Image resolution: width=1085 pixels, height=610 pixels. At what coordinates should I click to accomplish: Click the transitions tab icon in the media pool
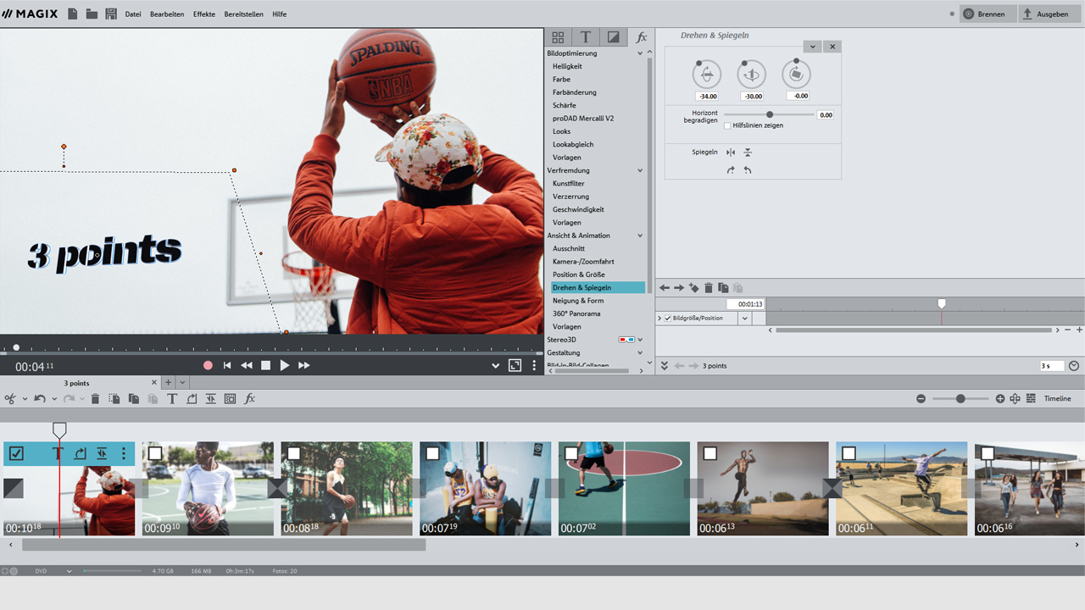tap(614, 36)
